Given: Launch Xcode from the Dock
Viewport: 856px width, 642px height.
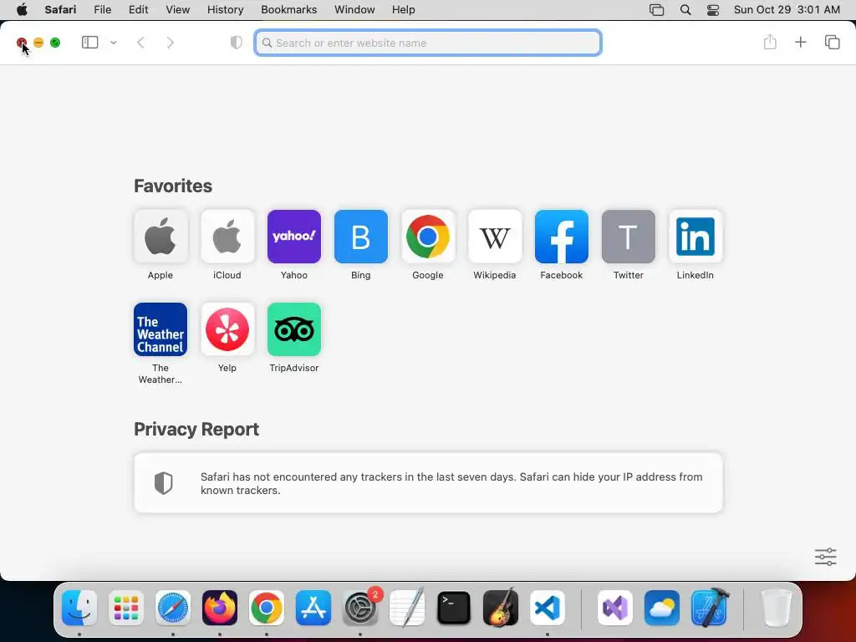Looking at the screenshot, I should (x=709, y=608).
